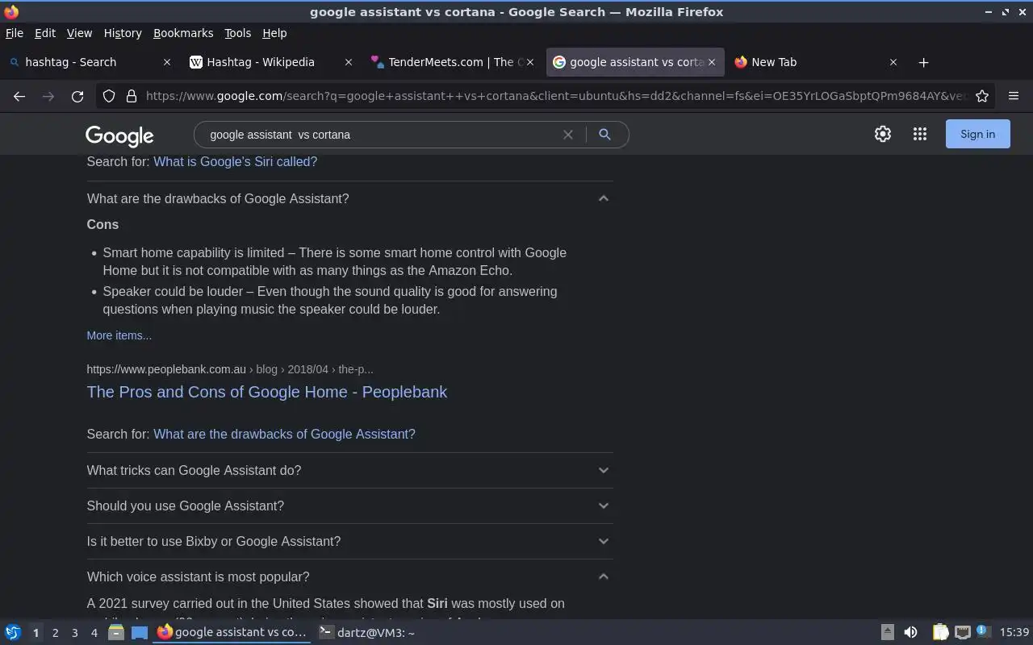Viewport: 1033px width, 645px height.
Task: Open the tracking protection shield icon
Action: click(109, 96)
